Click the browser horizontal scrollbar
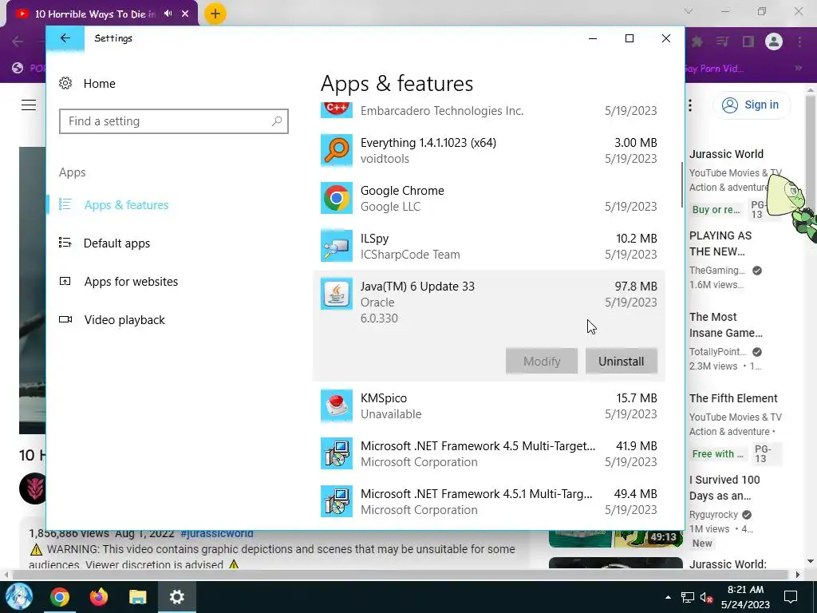817x613 pixels. tap(400, 575)
